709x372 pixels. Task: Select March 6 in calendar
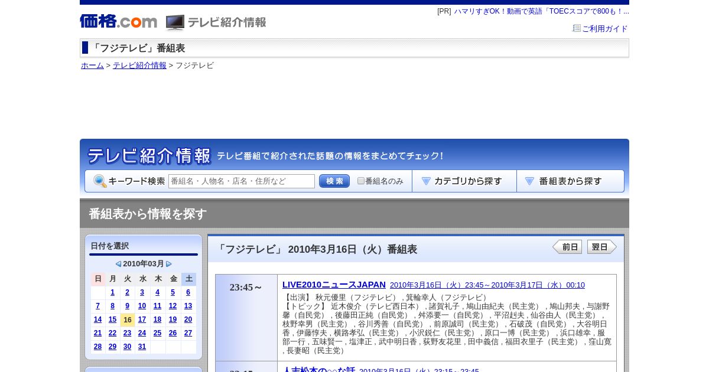[x=188, y=292]
